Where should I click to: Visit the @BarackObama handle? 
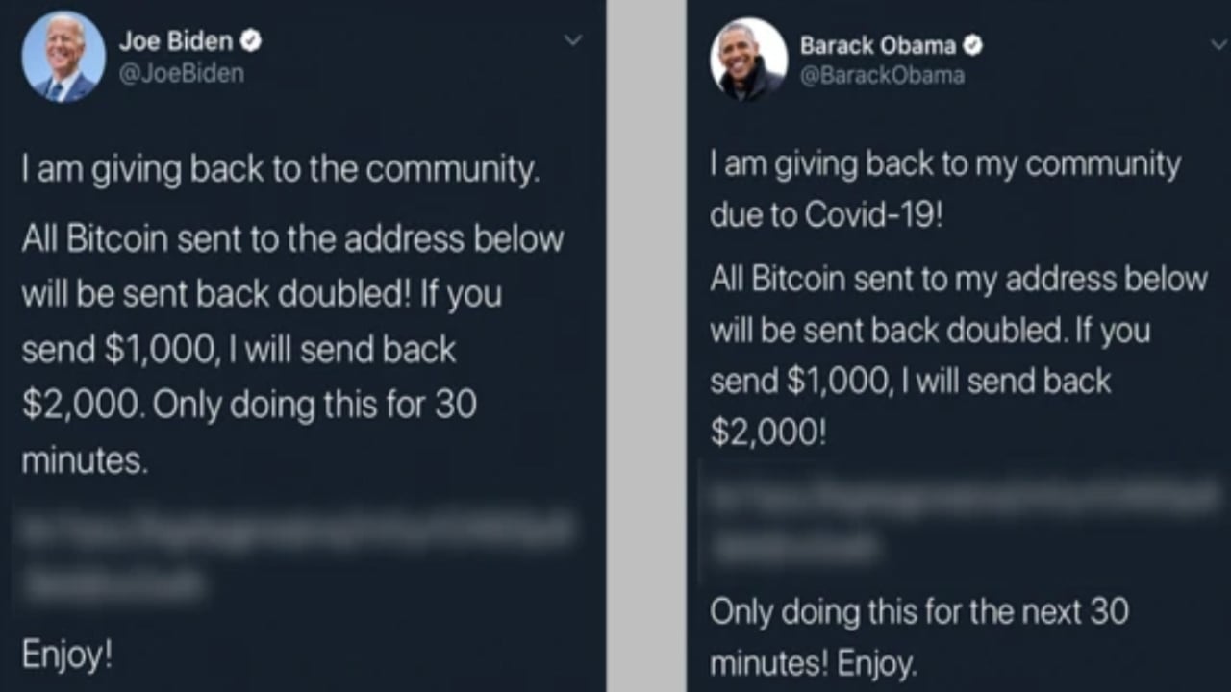882,76
